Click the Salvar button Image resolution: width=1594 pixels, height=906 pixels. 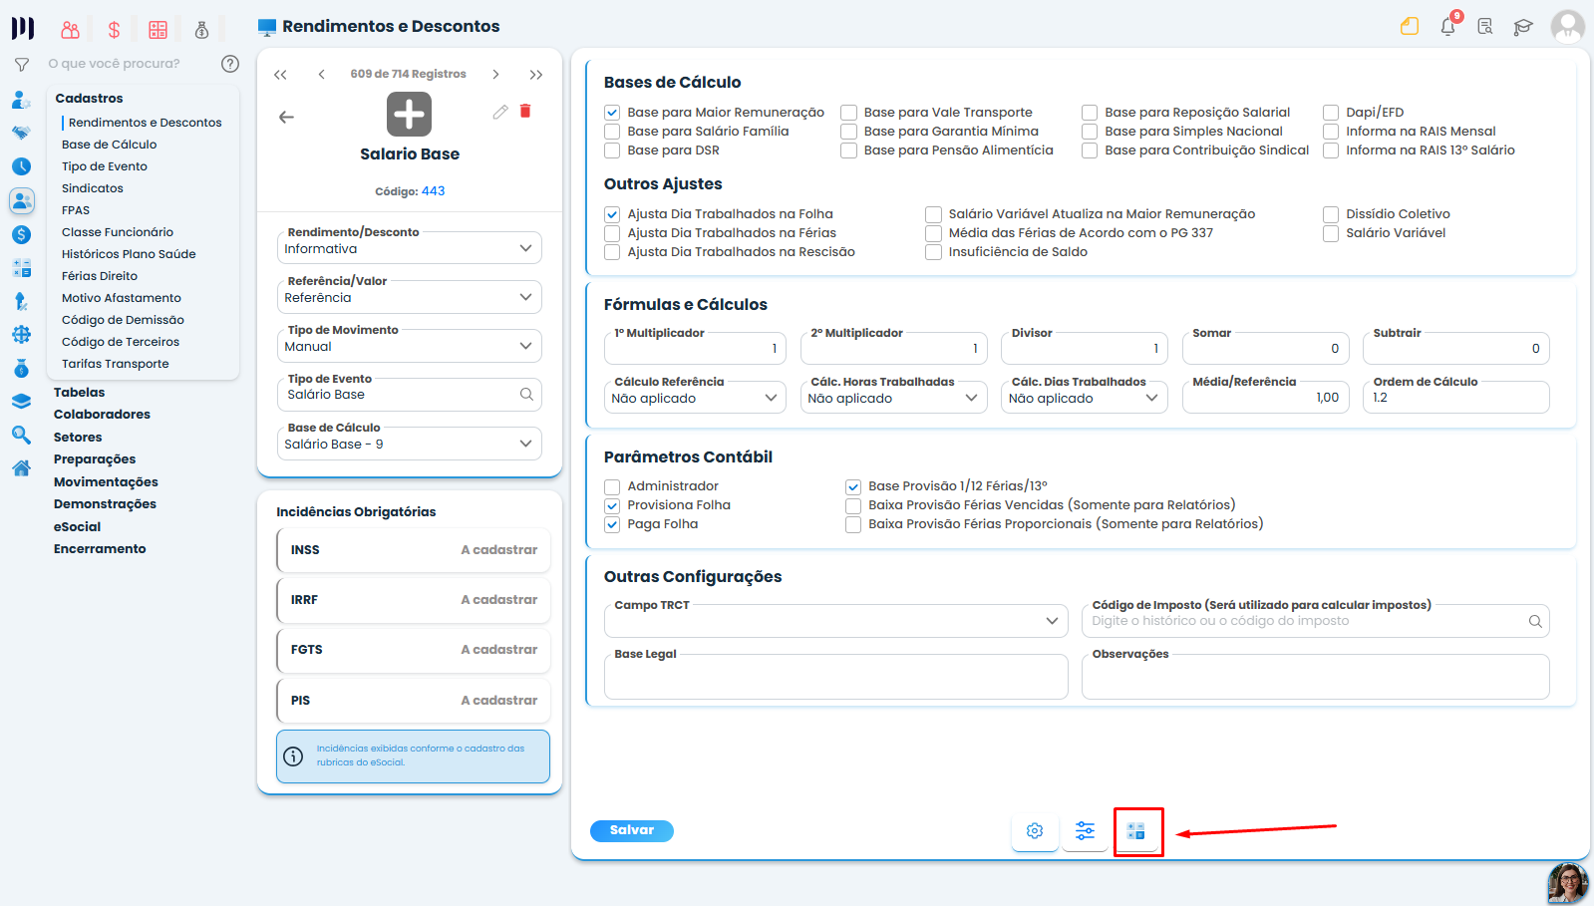(x=632, y=830)
